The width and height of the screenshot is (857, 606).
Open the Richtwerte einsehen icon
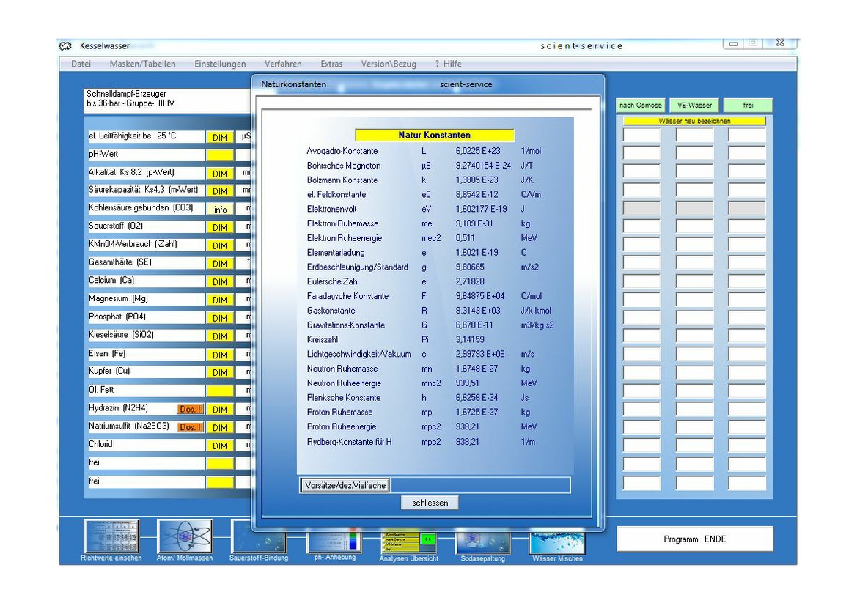[x=111, y=537]
